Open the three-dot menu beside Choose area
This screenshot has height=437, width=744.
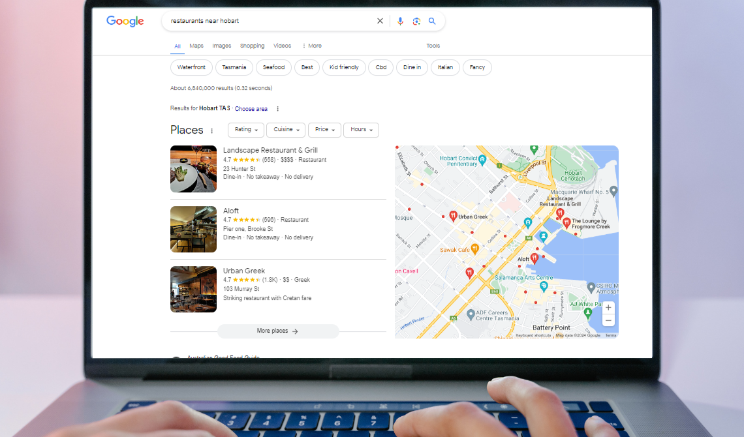(277, 109)
